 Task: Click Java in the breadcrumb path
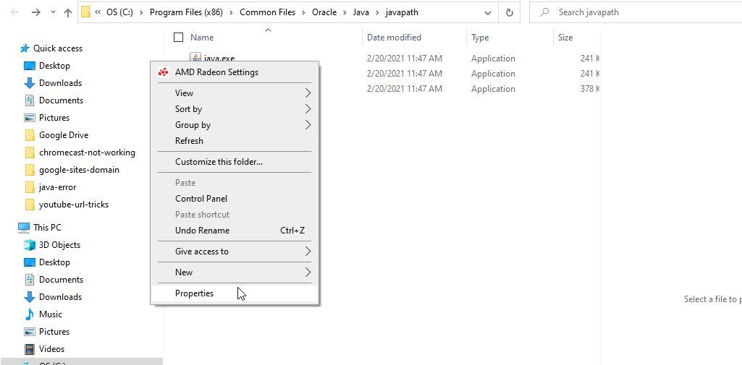[x=361, y=12]
